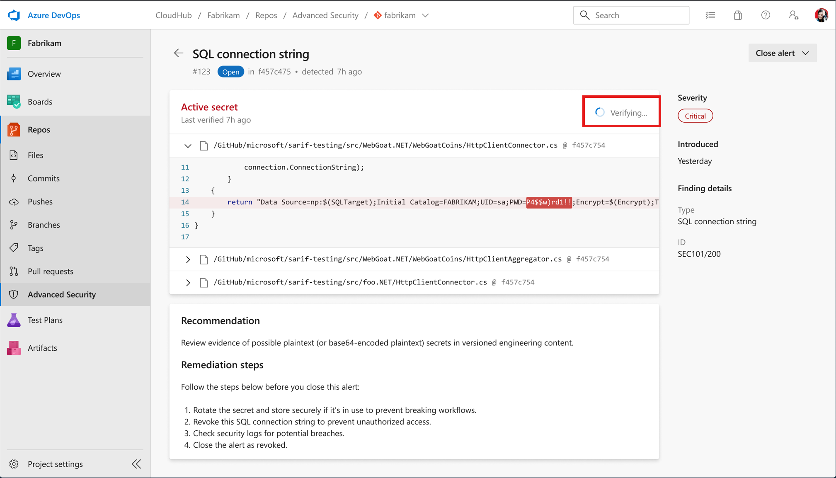Screen dimensions: 836x478
Task: Click file icon for HttpClientAggregator.cs
Action: pos(204,260)
